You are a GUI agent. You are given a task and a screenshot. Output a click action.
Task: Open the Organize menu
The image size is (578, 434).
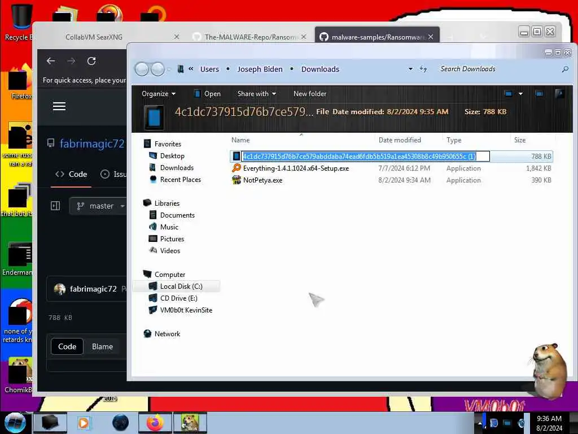[x=159, y=94]
